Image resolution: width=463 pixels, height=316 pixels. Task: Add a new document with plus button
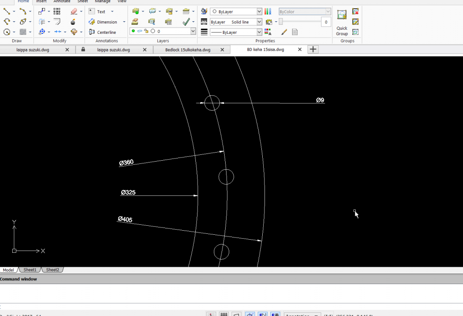[x=313, y=50]
